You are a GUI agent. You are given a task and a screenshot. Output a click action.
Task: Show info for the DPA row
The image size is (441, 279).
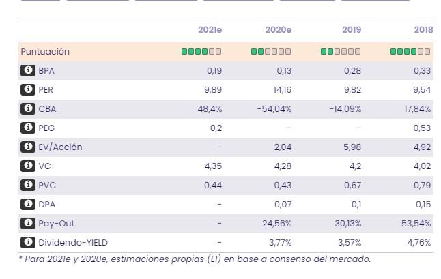pyautogui.click(x=28, y=204)
